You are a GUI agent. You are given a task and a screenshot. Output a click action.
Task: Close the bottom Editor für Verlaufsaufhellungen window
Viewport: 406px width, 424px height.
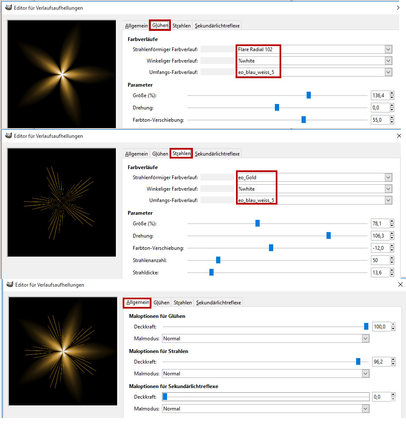[x=401, y=284]
